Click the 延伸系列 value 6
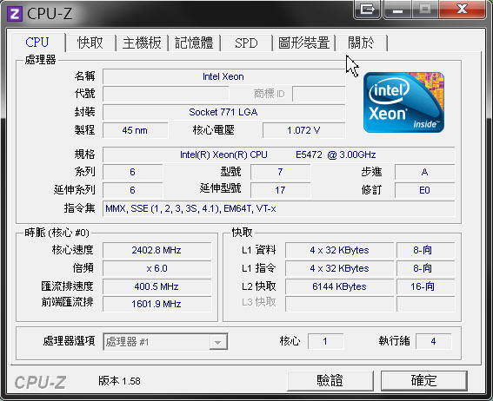493x401 pixels. [132, 190]
